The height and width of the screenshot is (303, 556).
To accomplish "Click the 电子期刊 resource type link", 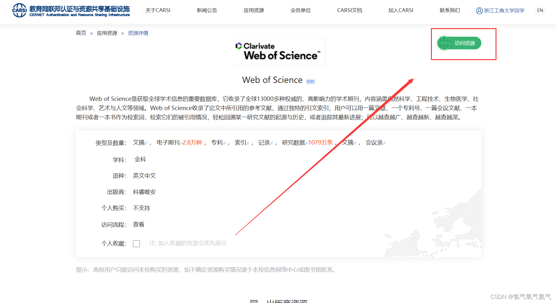I will (x=168, y=143).
